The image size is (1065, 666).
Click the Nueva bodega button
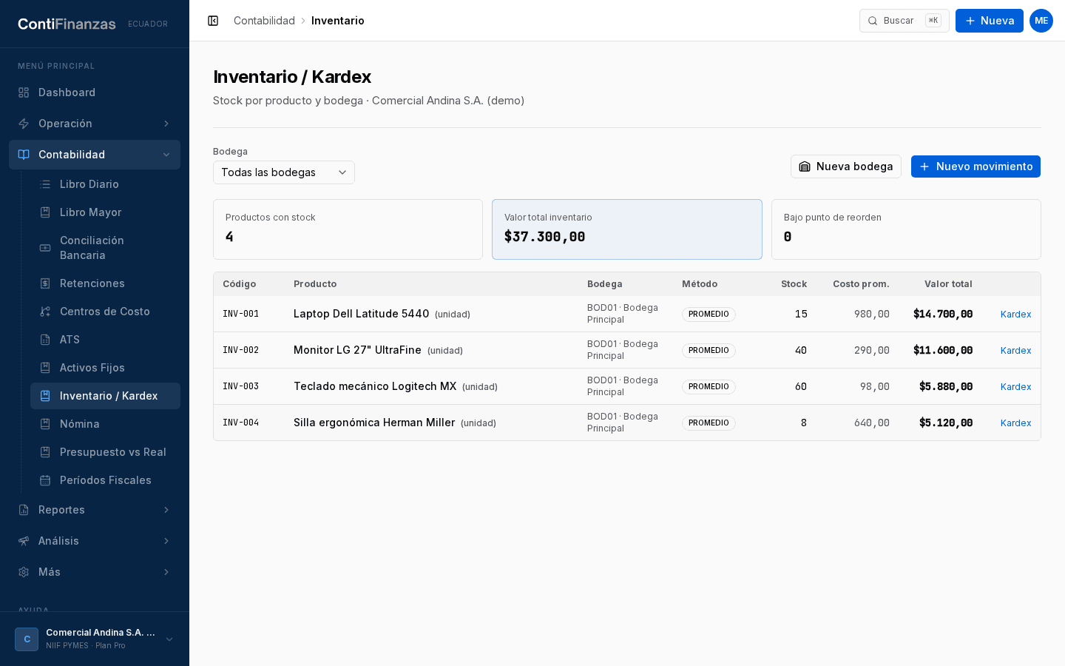[x=846, y=166]
